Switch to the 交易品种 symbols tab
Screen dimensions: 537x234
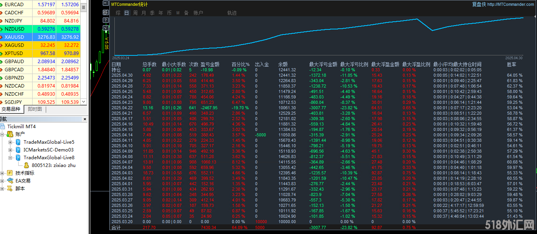tap(11, 109)
